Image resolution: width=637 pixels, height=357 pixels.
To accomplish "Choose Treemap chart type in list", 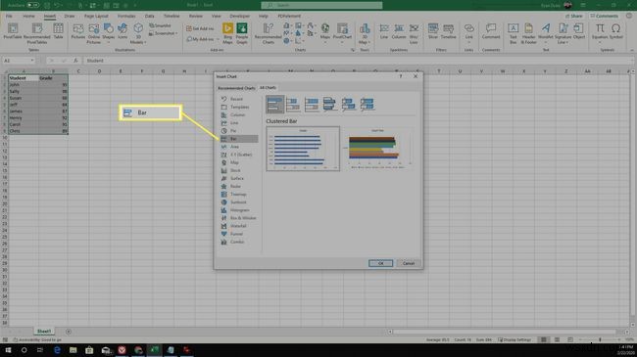I will pyautogui.click(x=238, y=195).
